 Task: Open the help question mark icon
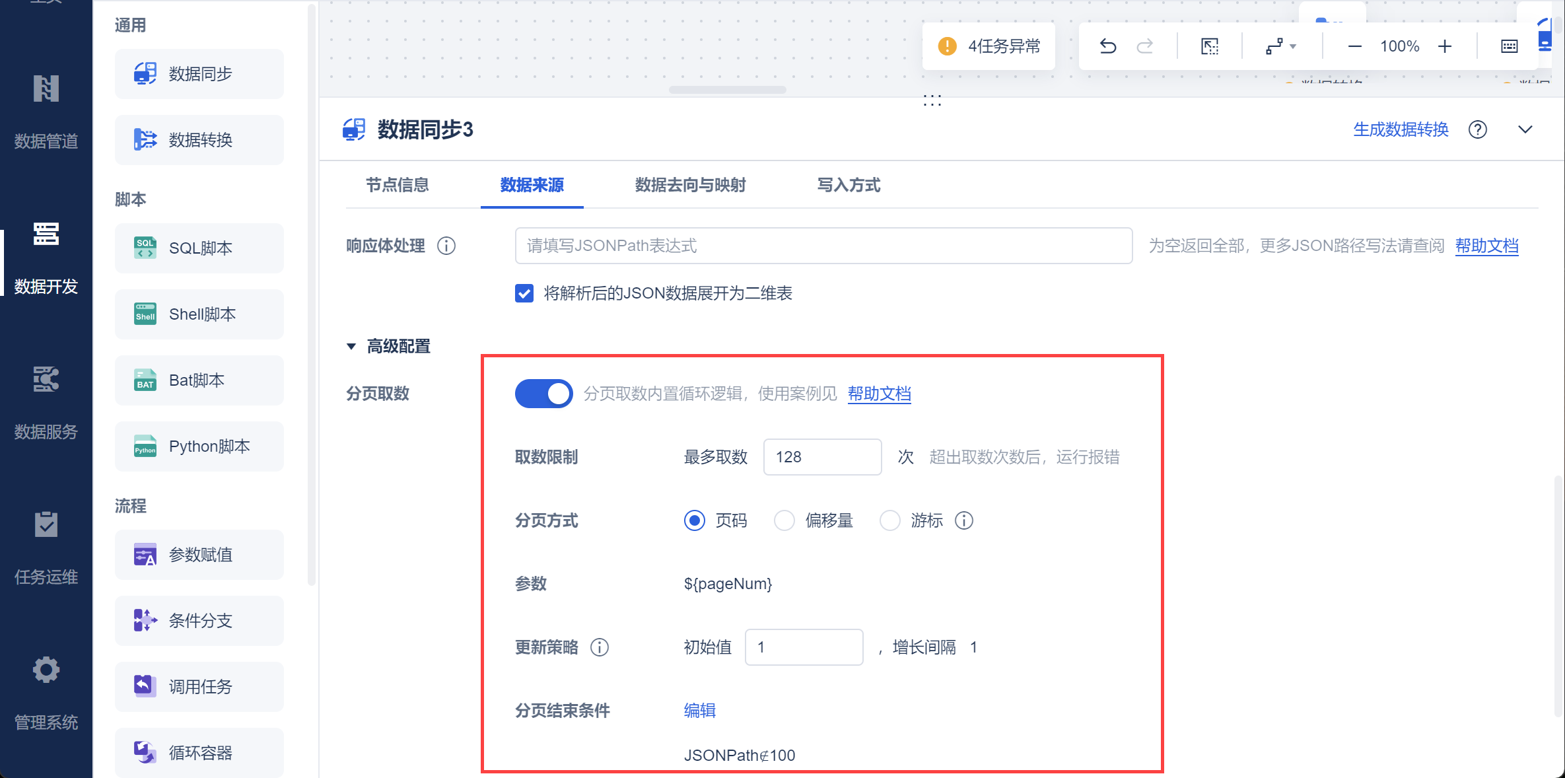click(x=1477, y=129)
